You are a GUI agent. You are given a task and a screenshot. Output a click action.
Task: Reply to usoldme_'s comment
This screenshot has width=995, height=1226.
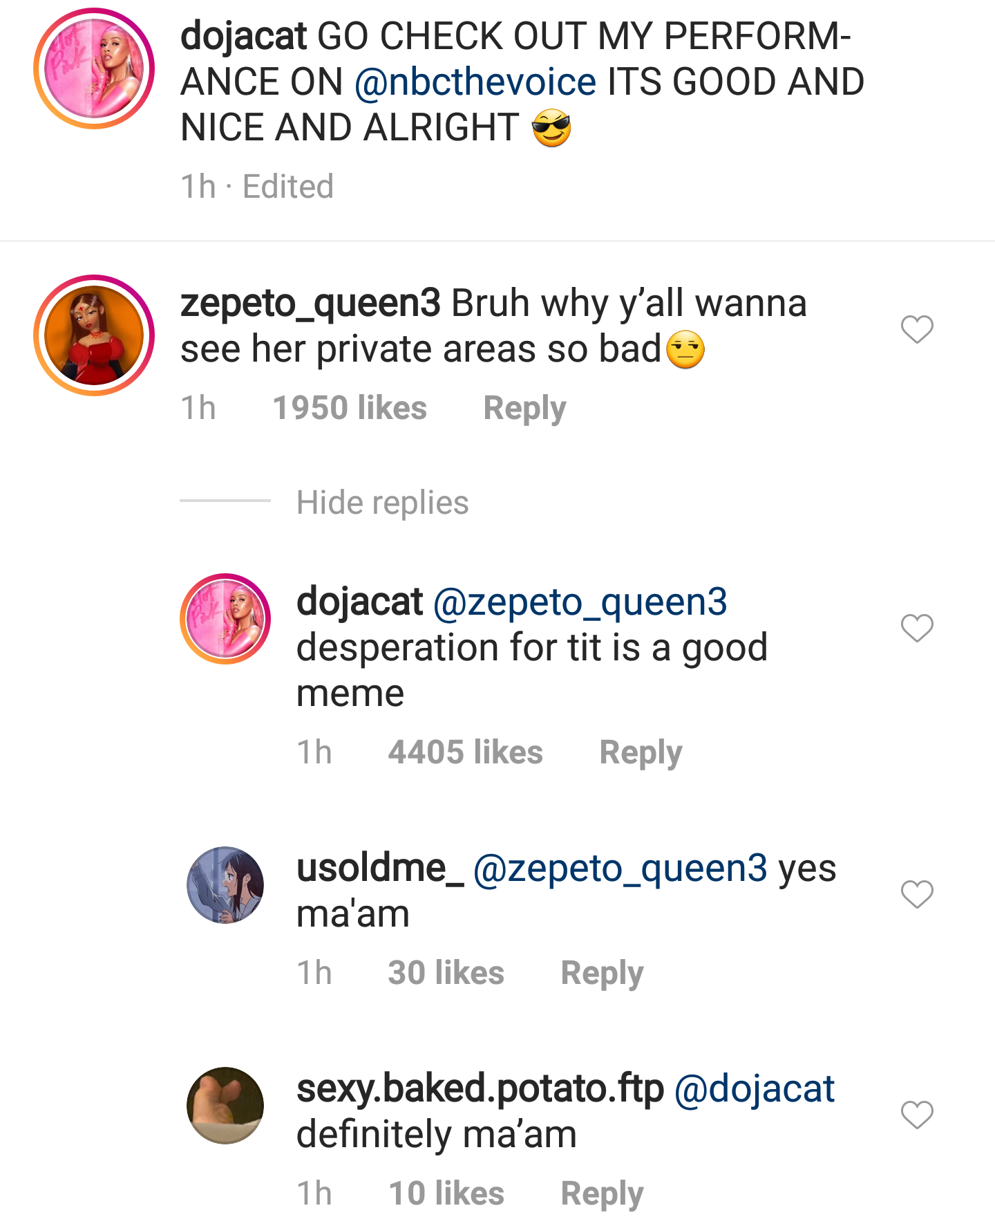tap(602, 973)
